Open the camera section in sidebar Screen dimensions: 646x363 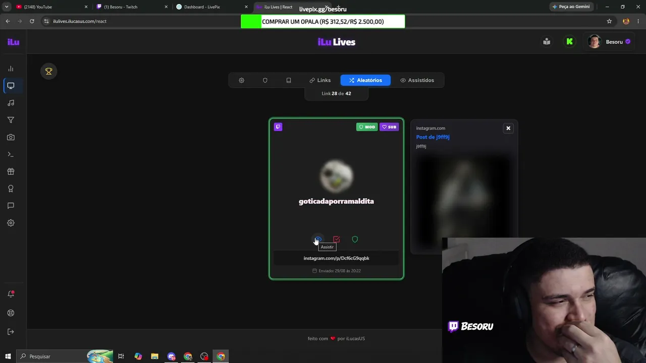[11, 137]
